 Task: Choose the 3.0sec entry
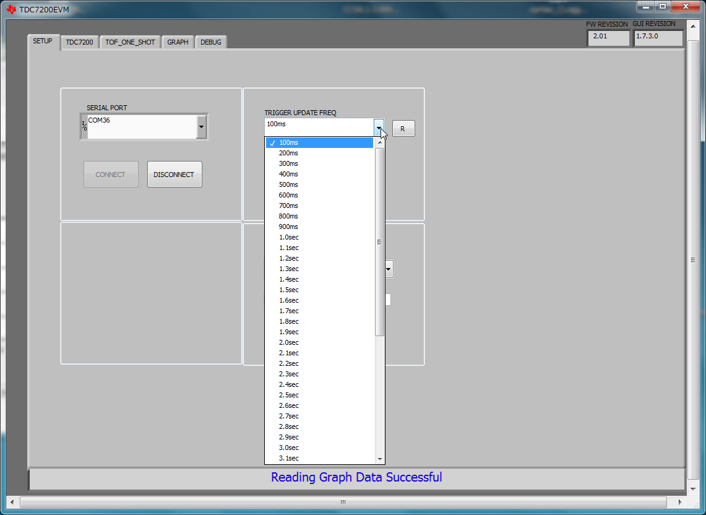coord(320,448)
